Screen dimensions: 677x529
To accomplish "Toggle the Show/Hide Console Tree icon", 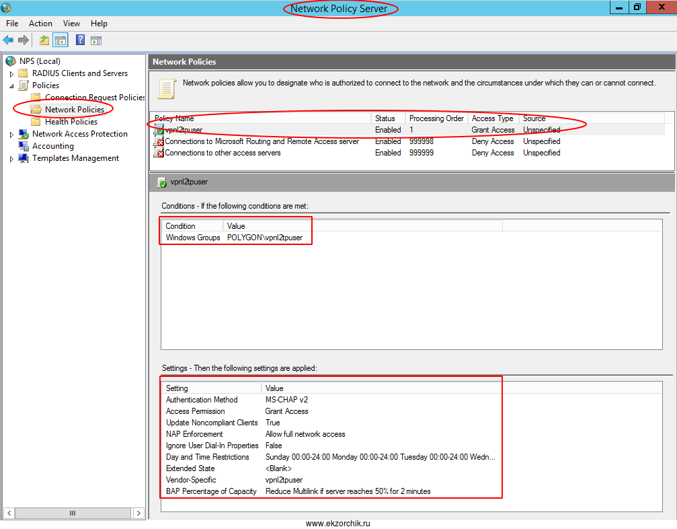I will pyautogui.click(x=61, y=40).
